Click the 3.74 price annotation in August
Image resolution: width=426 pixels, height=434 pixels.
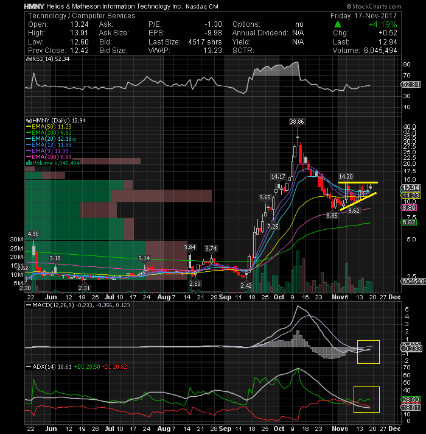point(211,249)
